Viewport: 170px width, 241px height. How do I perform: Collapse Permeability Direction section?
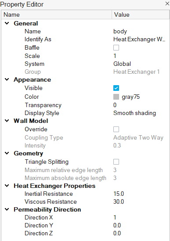point(7,209)
